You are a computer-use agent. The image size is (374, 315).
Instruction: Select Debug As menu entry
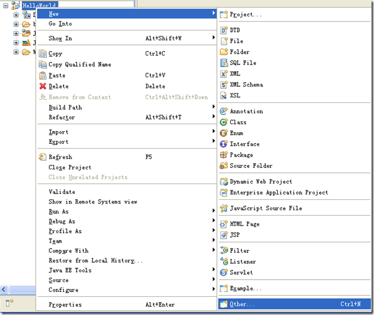click(x=127, y=221)
